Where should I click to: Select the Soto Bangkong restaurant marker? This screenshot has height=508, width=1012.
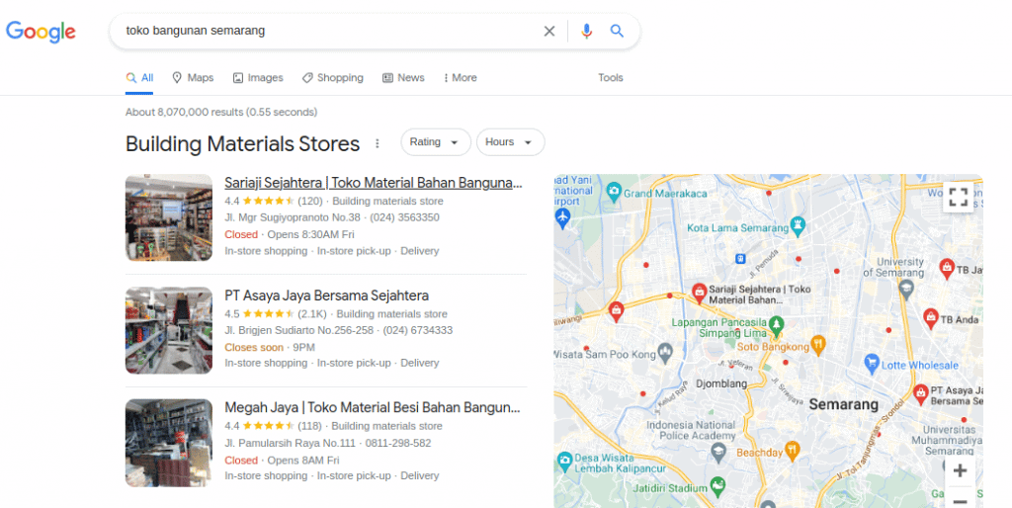coord(817,344)
